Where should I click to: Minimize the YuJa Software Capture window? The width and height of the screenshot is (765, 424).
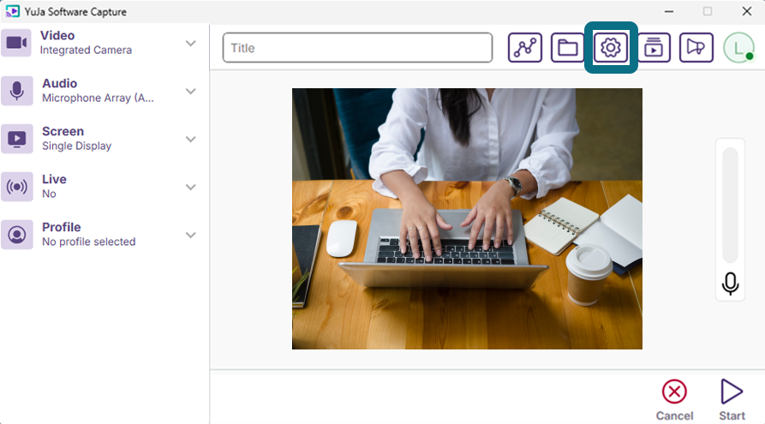coord(669,11)
